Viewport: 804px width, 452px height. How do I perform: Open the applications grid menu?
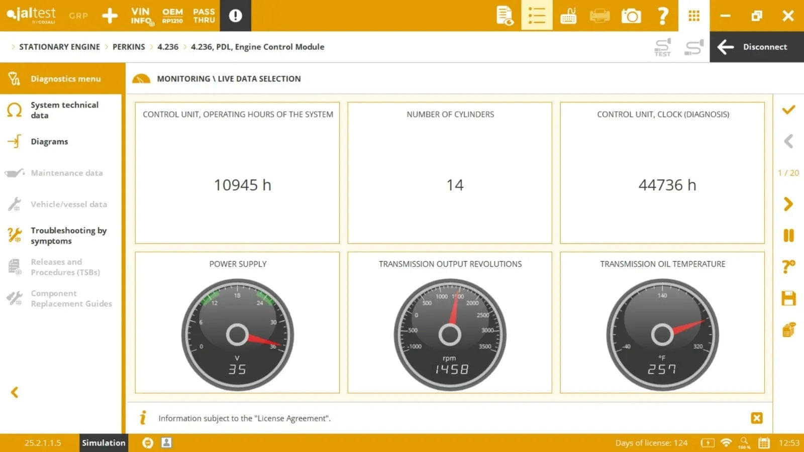(x=694, y=16)
